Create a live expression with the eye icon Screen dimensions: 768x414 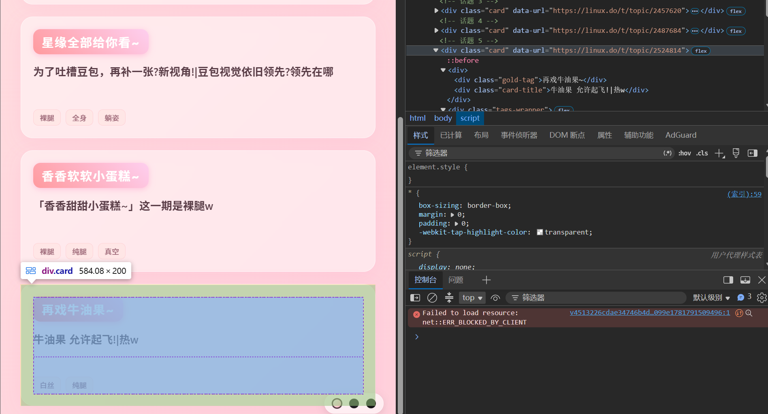495,298
